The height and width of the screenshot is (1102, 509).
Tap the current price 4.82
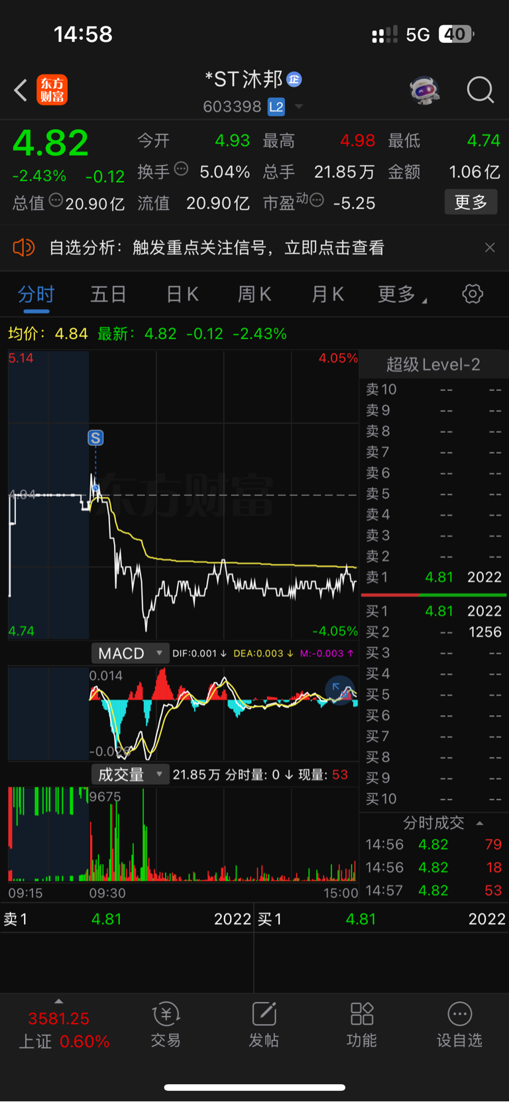coord(50,142)
